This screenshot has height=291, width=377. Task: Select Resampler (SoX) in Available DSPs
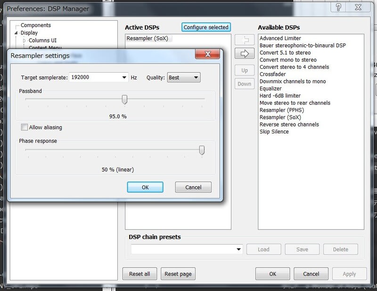click(280, 117)
